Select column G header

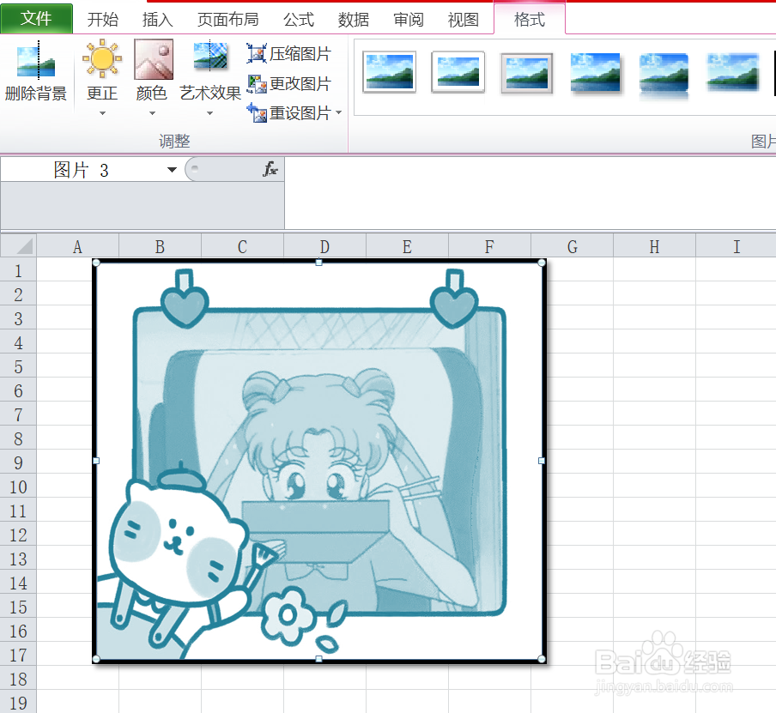click(x=572, y=246)
